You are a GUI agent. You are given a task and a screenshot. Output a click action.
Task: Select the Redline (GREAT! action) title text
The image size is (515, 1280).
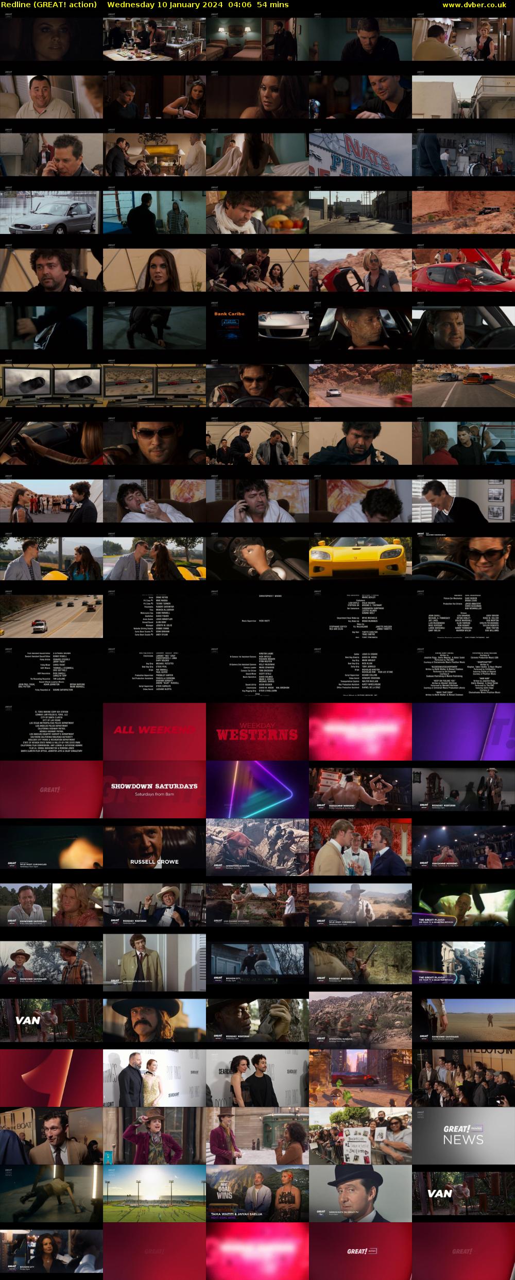pyautogui.click(x=48, y=5)
